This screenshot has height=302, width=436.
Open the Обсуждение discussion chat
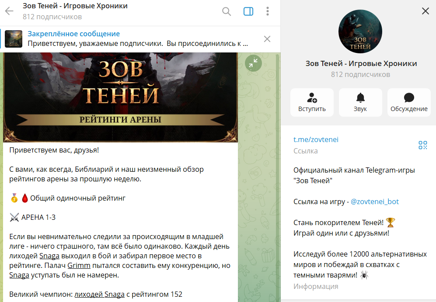point(409,102)
